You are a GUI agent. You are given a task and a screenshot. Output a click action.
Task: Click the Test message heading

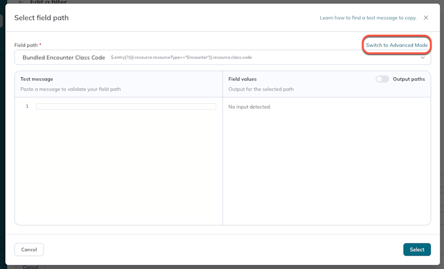point(37,79)
